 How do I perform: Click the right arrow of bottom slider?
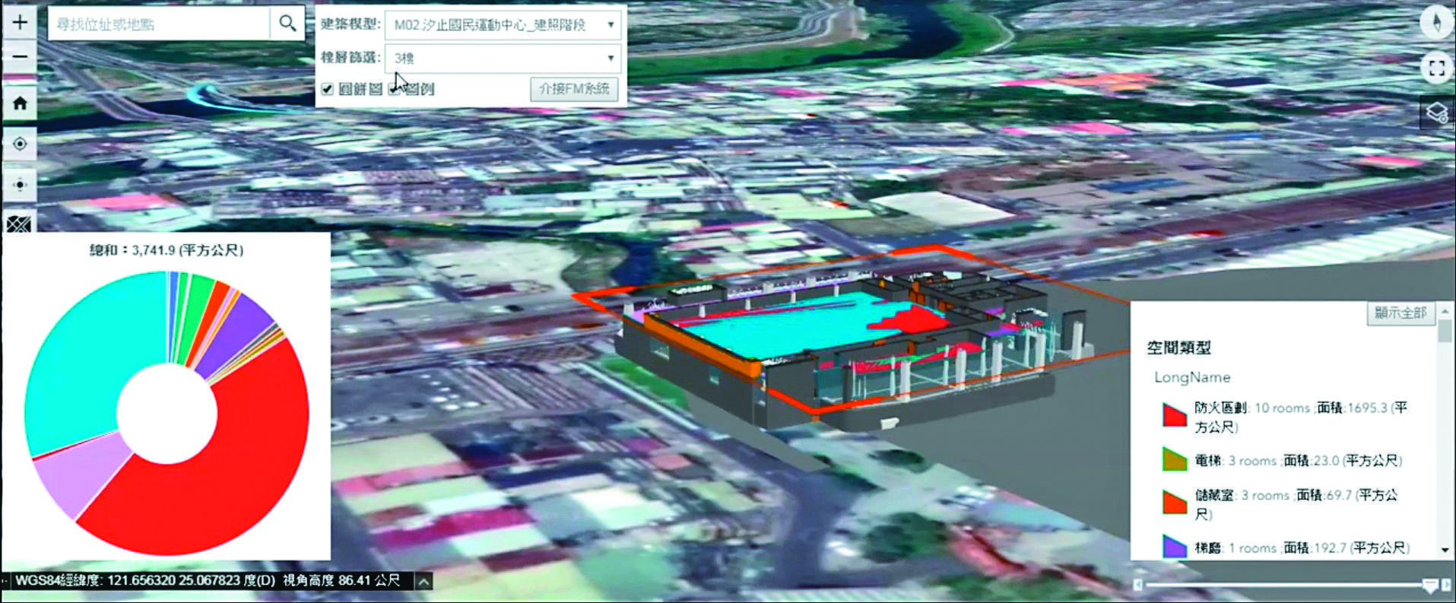1446,585
